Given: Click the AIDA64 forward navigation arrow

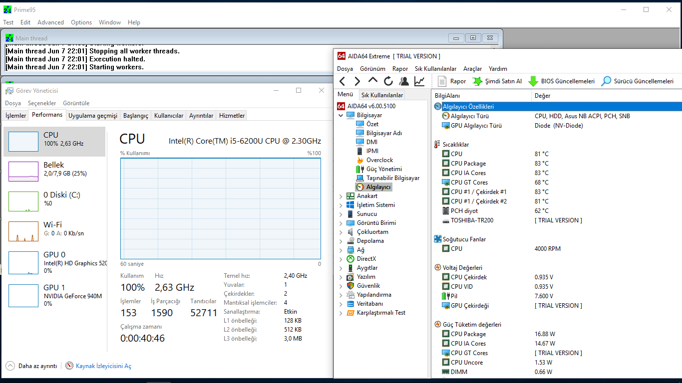Looking at the screenshot, I should 357,81.
